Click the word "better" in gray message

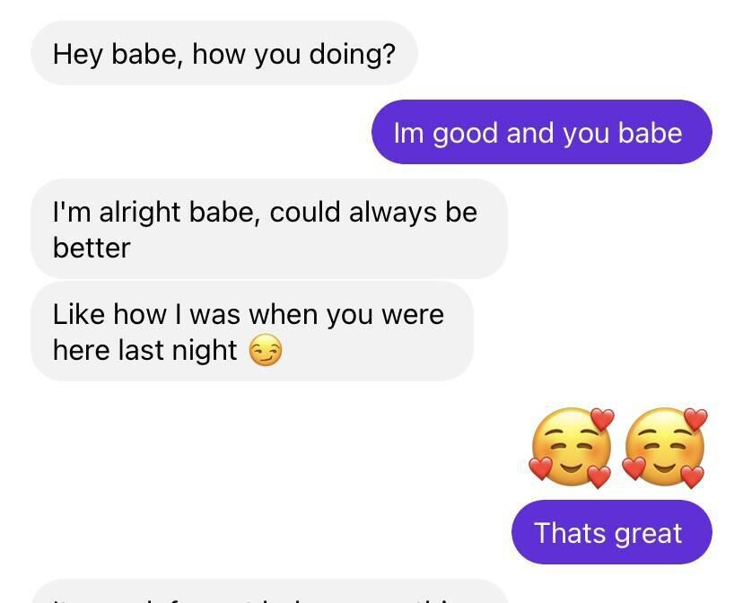click(92, 248)
